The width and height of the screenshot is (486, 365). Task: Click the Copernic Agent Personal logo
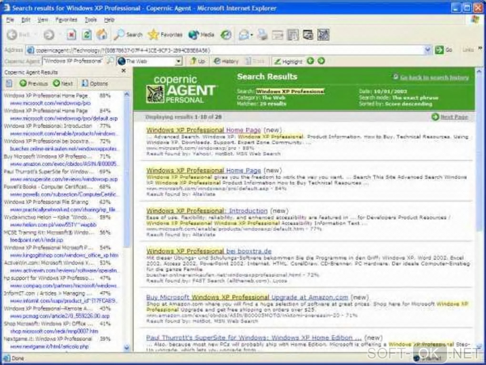(181, 89)
